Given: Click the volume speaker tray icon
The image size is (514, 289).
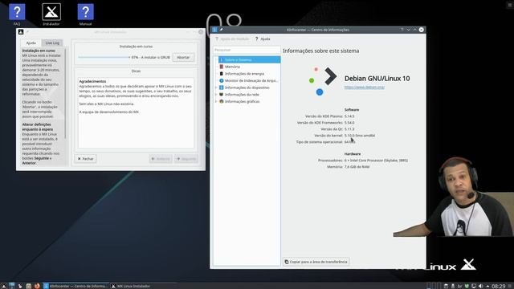Looking at the screenshot, I should (x=480, y=286).
